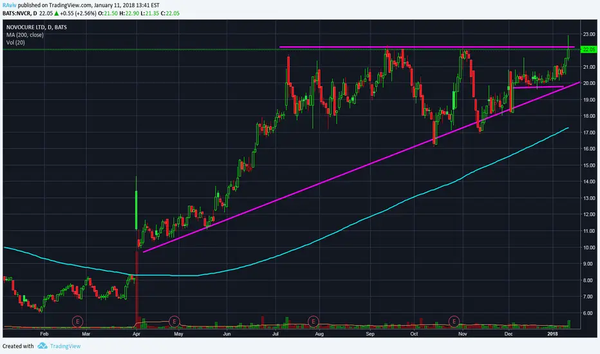The width and height of the screenshot is (600, 354).
Task: Click the earnings E marker near March
Action: point(78,321)
